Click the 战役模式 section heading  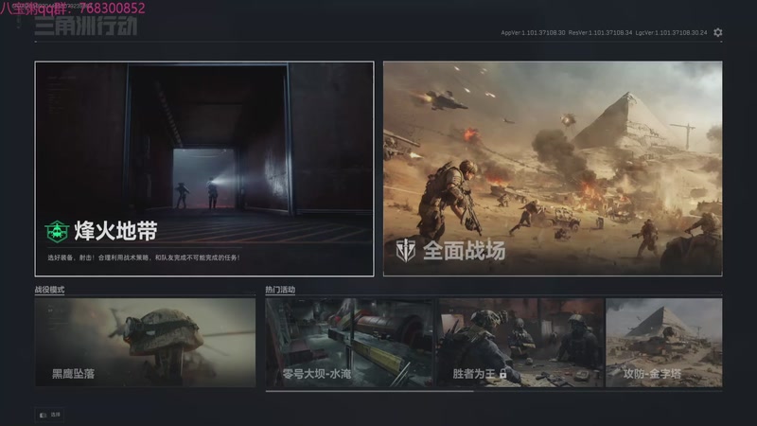point(49,290)
